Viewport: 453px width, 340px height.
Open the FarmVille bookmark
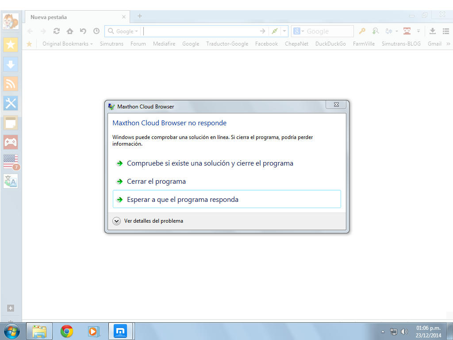364,44
